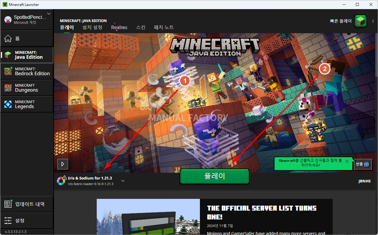The width and height of the screenshot is (378, 235).
Task: Click the SpottedPenci account avatar
Action: click(x=8, y=20)
